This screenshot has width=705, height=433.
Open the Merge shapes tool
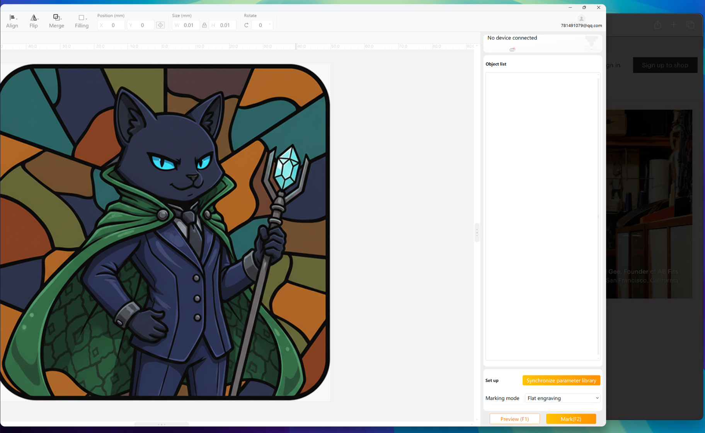56,21
